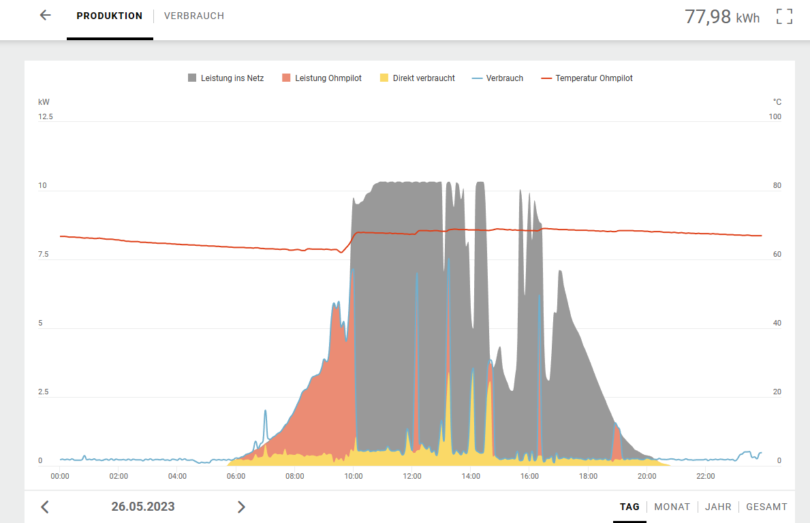Click the 02:00 time axis label
The image size is (810, 523).
[119, 476]
